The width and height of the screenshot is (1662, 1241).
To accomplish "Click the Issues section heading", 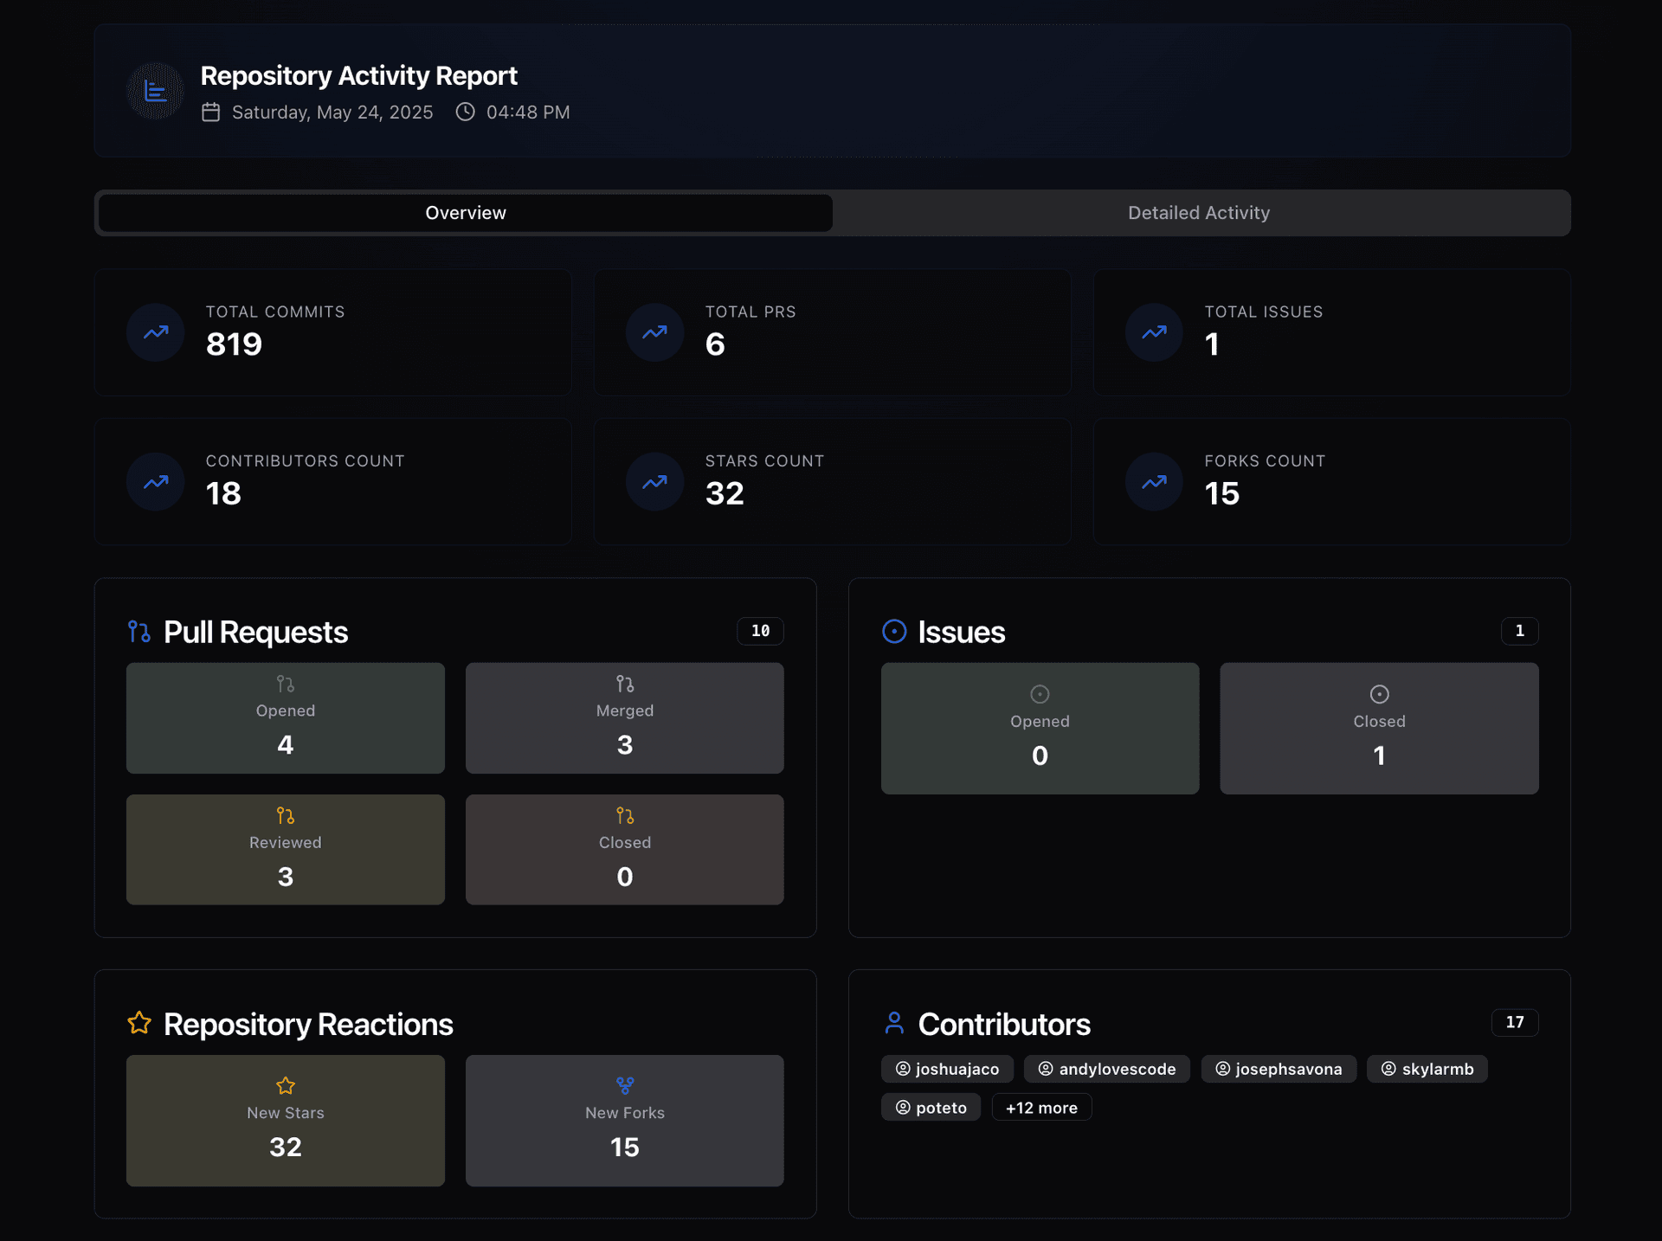I will (962, 633).
